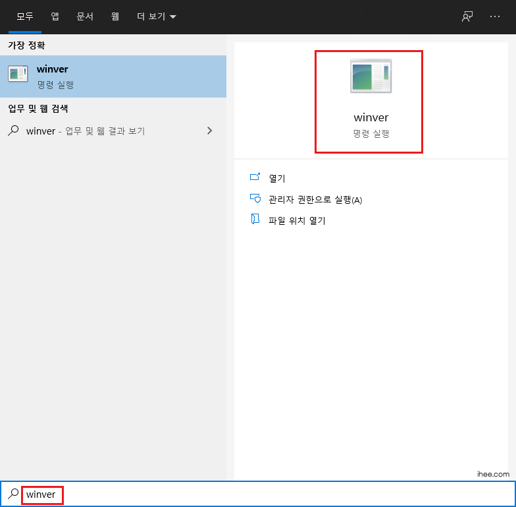This screenshot has height=507, width=516.
Task: Click 열기 to open winver
Action: tap(277, 178)
